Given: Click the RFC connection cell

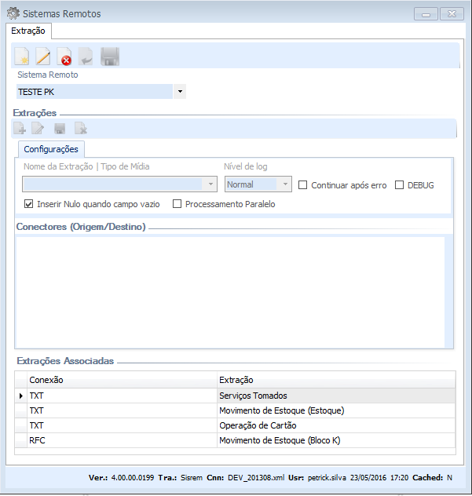Looking at the screenshot, I should pos(122,440).
